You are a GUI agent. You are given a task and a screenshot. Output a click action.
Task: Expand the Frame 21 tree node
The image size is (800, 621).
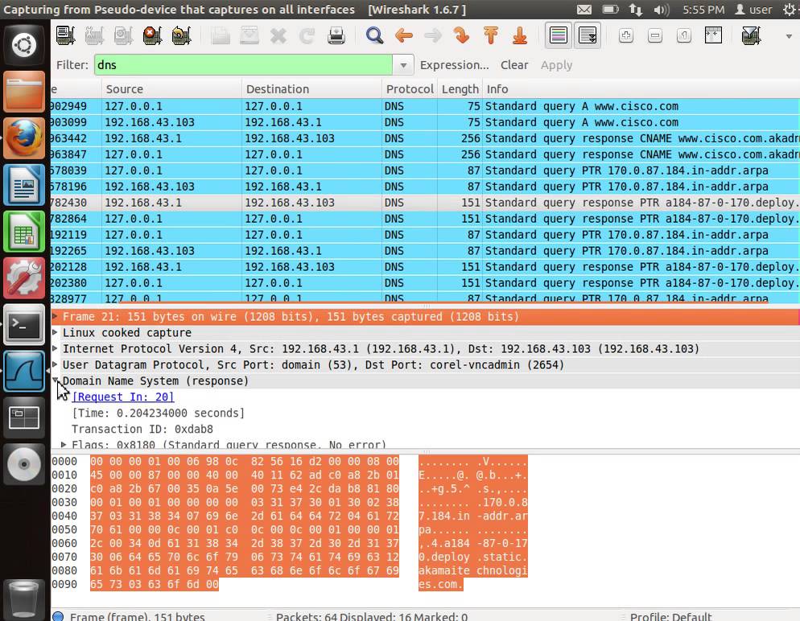[55, 317]
